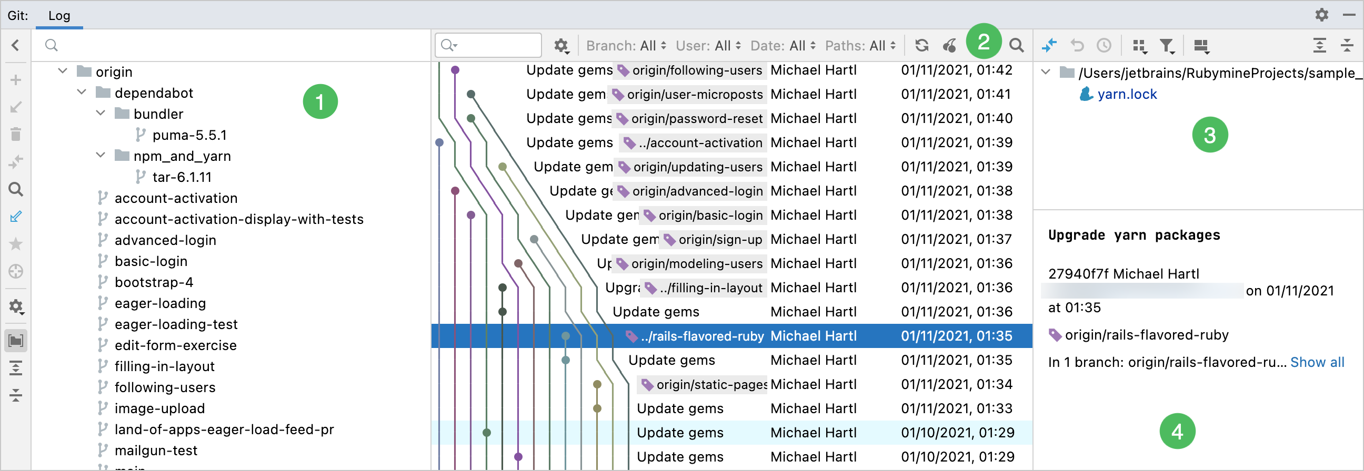The image size is (1364, 471).
Task: Open Git tool window settings gear
Action: click(1321, 15)
